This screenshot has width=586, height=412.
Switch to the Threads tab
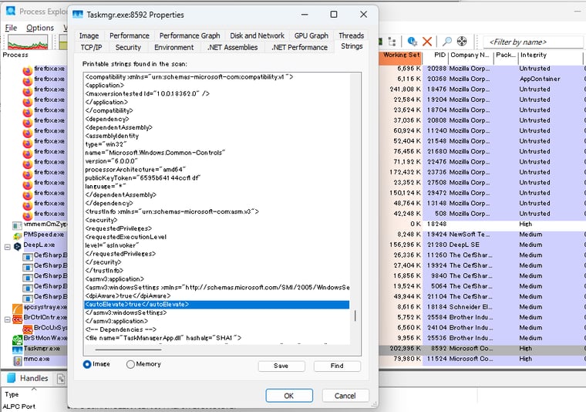click(352, 35)
